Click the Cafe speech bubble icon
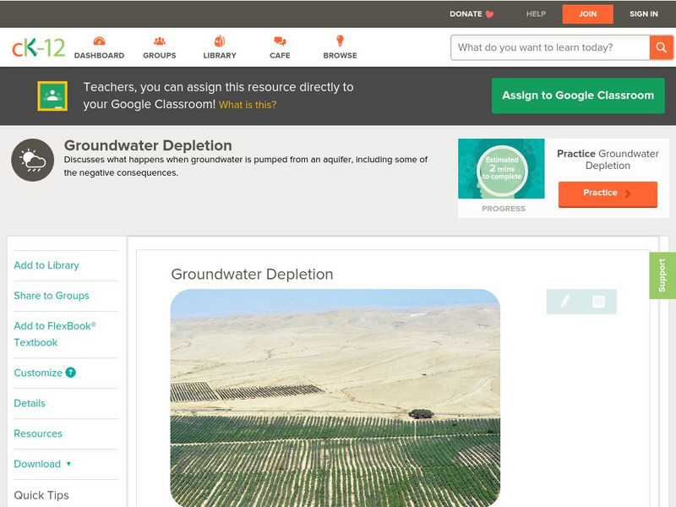 pos(278,40)
